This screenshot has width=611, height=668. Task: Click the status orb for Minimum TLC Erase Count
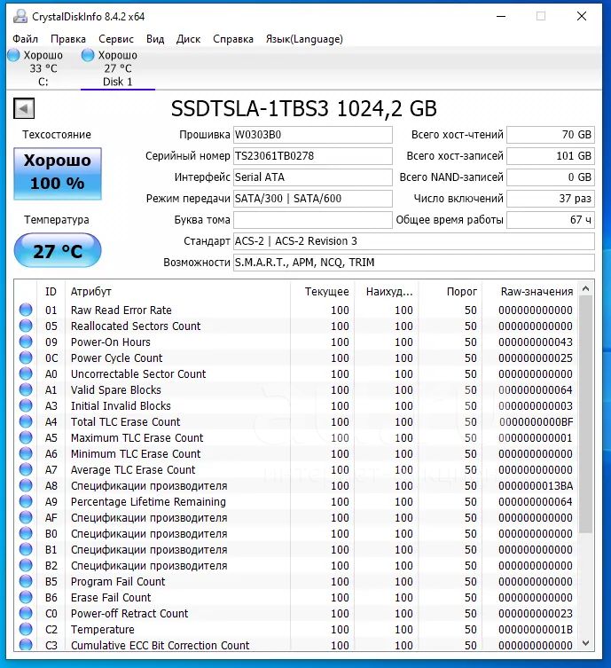coord(26,453)
